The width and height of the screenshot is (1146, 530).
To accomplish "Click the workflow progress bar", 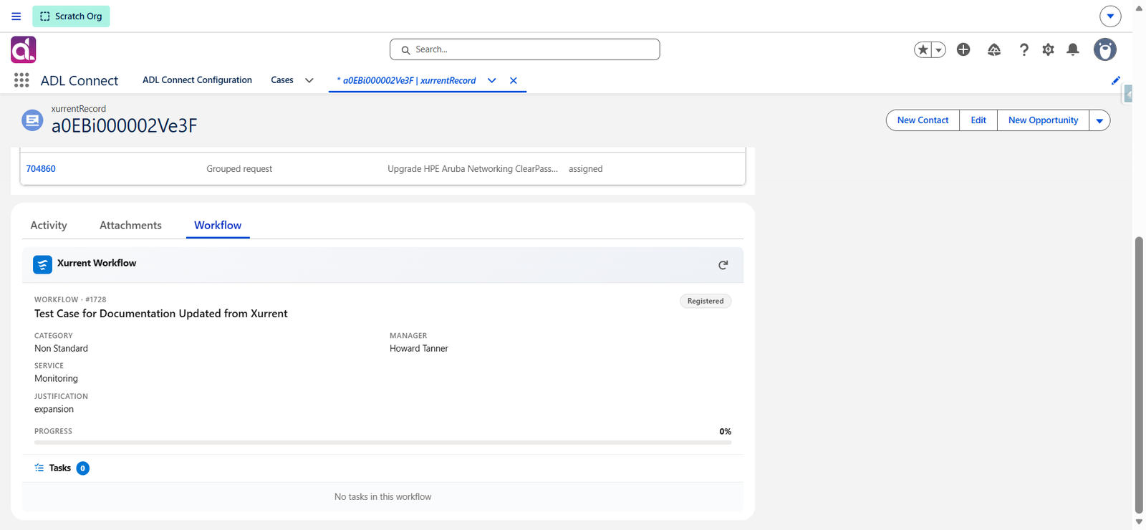I will 383,443.
